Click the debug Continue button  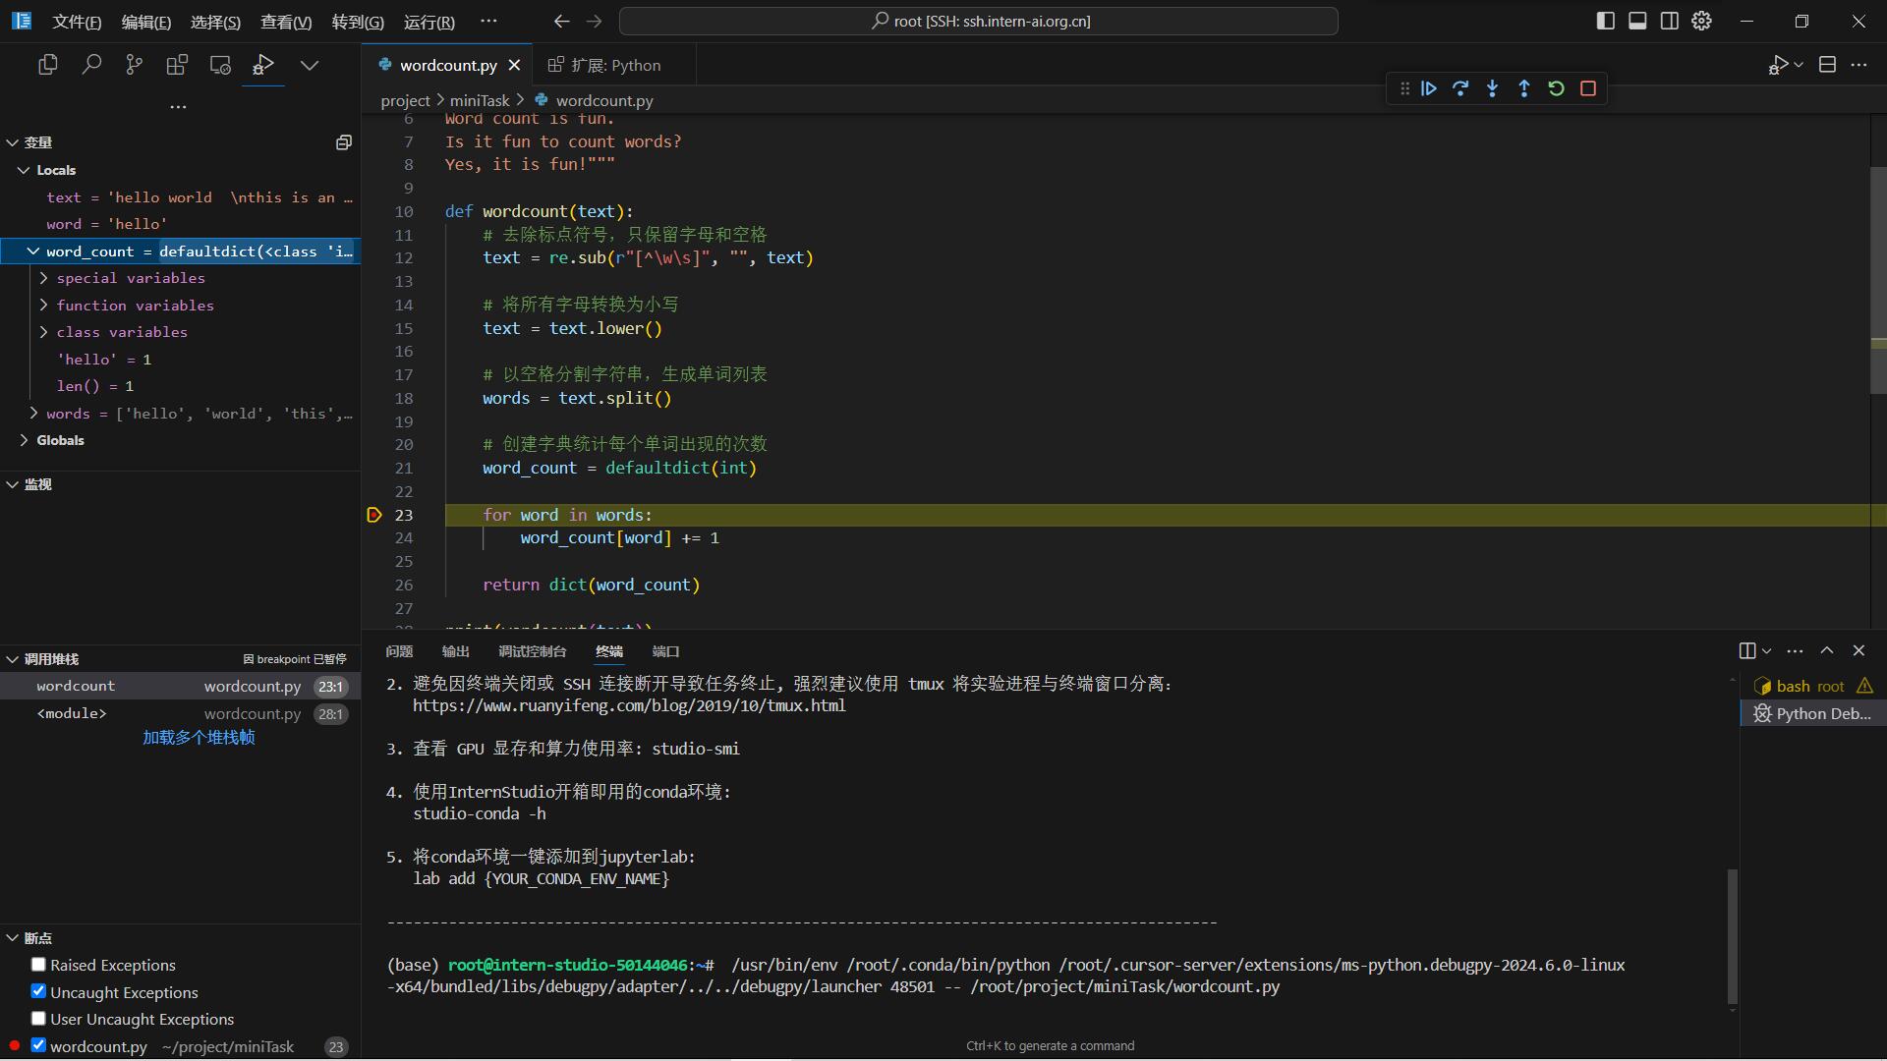[1429, 88]
